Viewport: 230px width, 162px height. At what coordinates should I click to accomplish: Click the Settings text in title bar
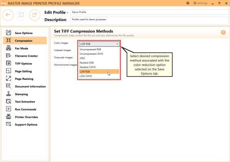pos(202,3)
